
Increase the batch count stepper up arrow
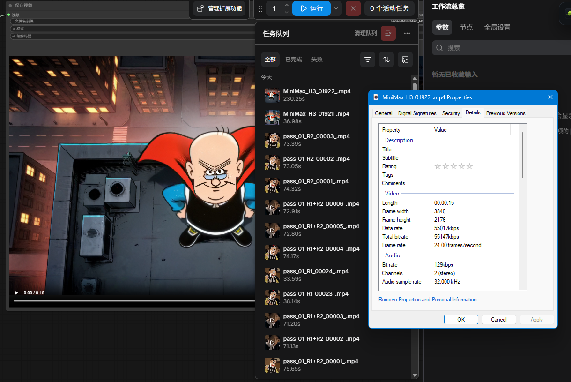click(287, 5)
